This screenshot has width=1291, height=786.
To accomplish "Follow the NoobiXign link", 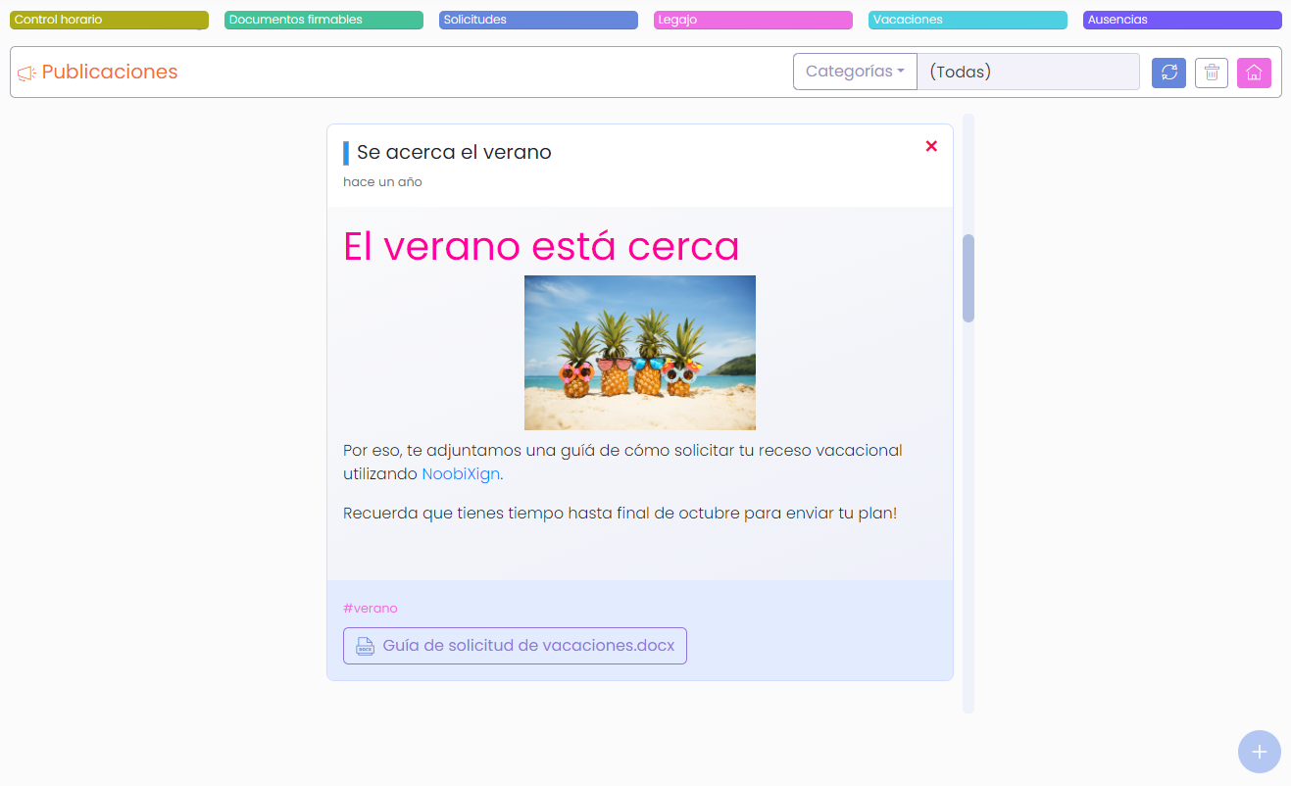I will [x=460, y=473].
